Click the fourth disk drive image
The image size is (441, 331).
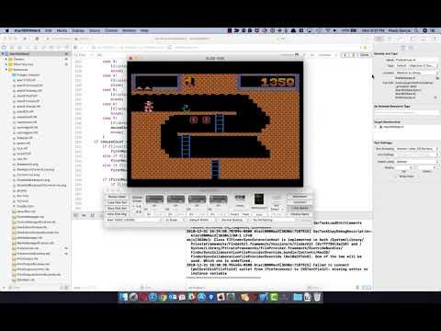[x=218, y=199]
